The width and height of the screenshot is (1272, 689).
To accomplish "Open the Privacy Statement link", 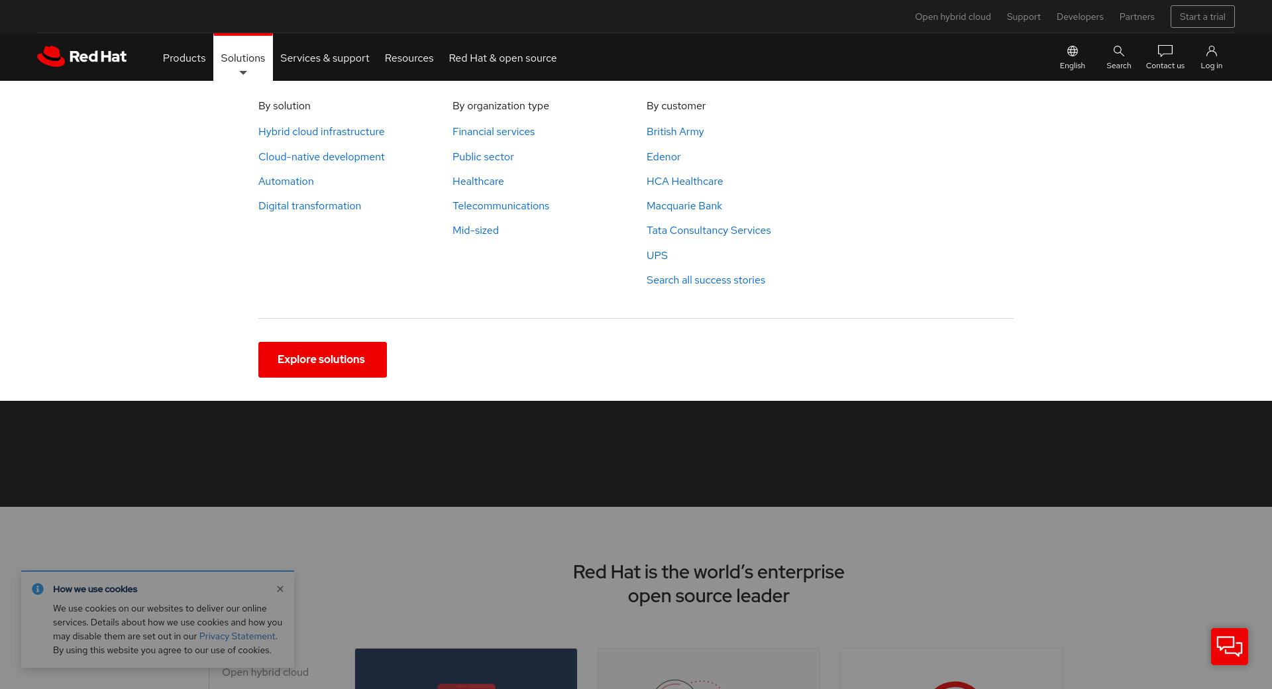I will tap(237, 636).
